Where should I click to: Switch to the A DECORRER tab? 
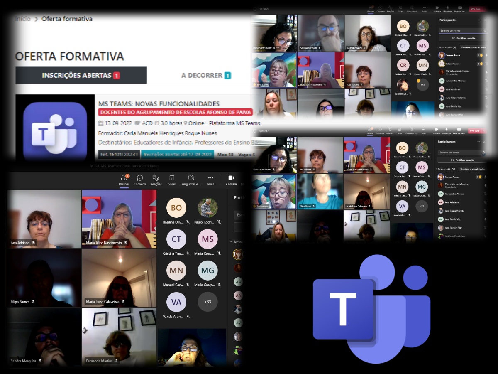(206, 75)
